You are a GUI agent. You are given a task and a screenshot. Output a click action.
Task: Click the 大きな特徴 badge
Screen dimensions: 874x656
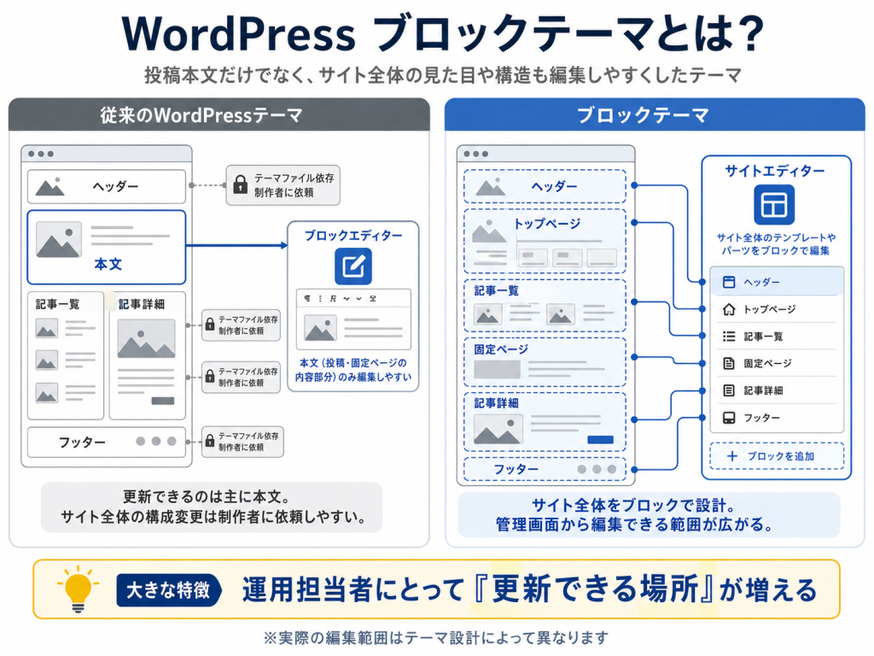coord(168,589)
